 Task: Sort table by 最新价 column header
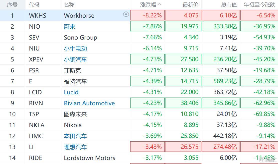coord(190,4)
